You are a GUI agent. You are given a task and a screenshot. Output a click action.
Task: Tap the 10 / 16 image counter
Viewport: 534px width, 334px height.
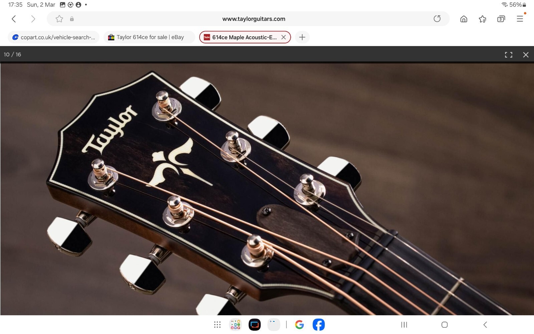pyautogui.click(x=12, y=54)
